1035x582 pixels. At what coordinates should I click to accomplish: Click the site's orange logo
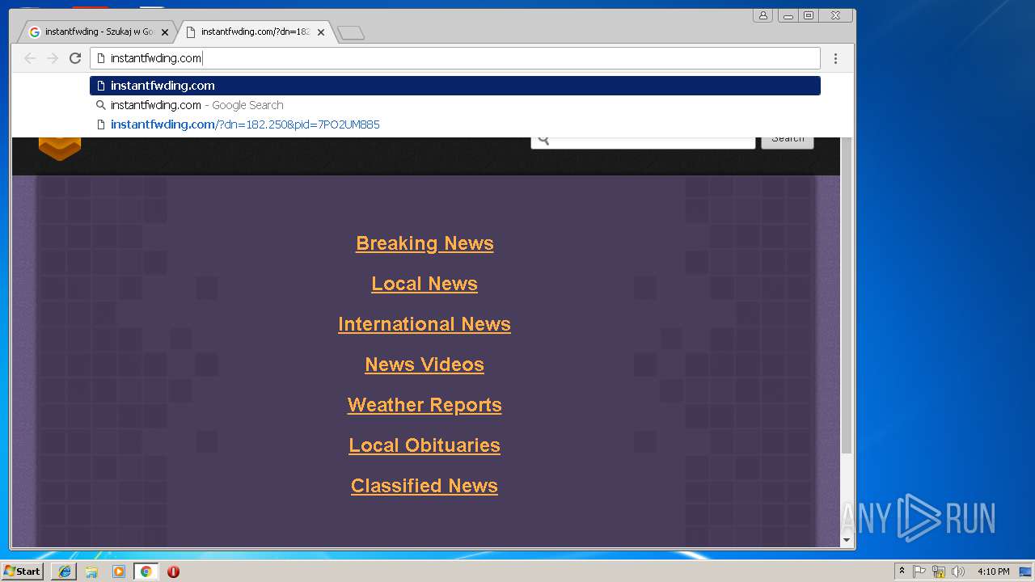pyautogui.click(x=60, y=149)
